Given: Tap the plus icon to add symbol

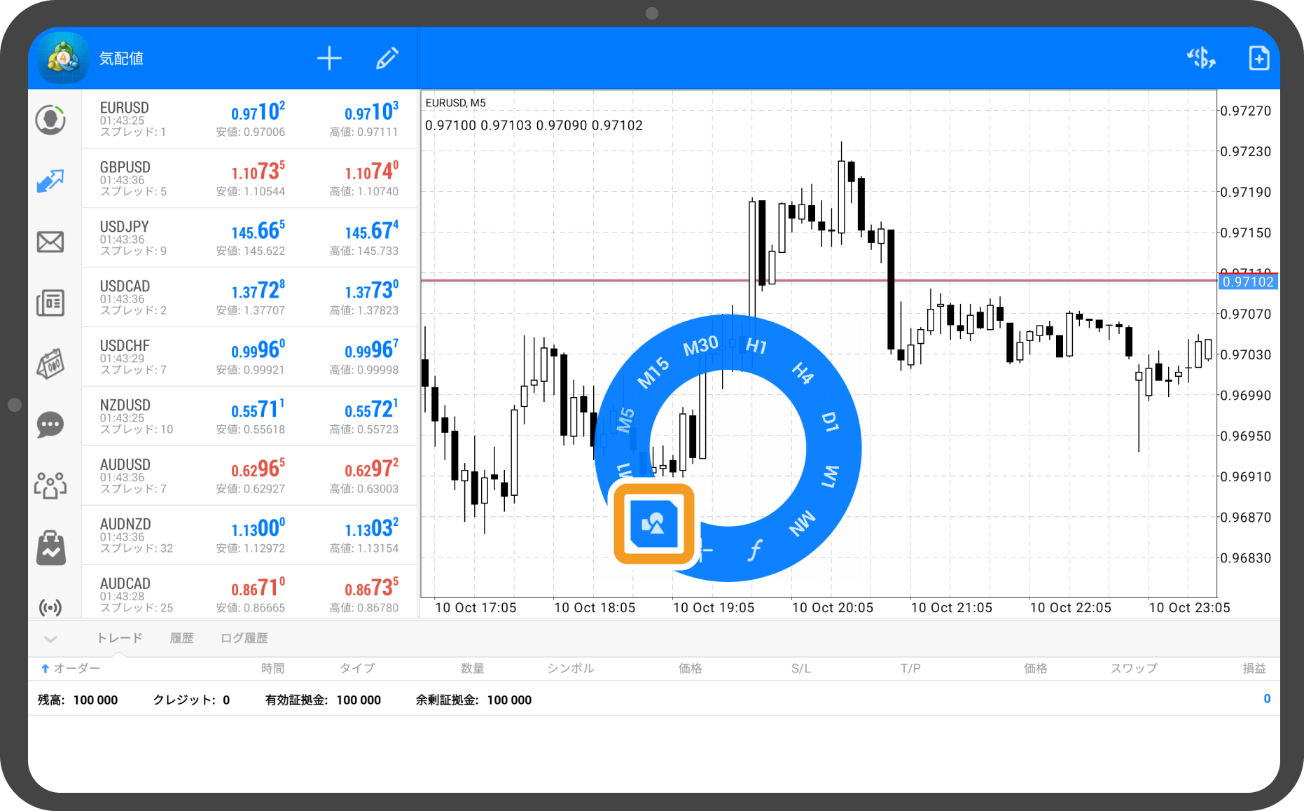Looking at the screenshot, I should [x=329, y=58].
